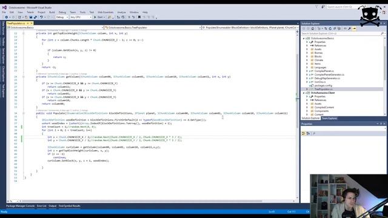Viewport: 388px width, 218px height.
Task: Open the Find Symbol Results tab
Action: (x=69, y=206)
